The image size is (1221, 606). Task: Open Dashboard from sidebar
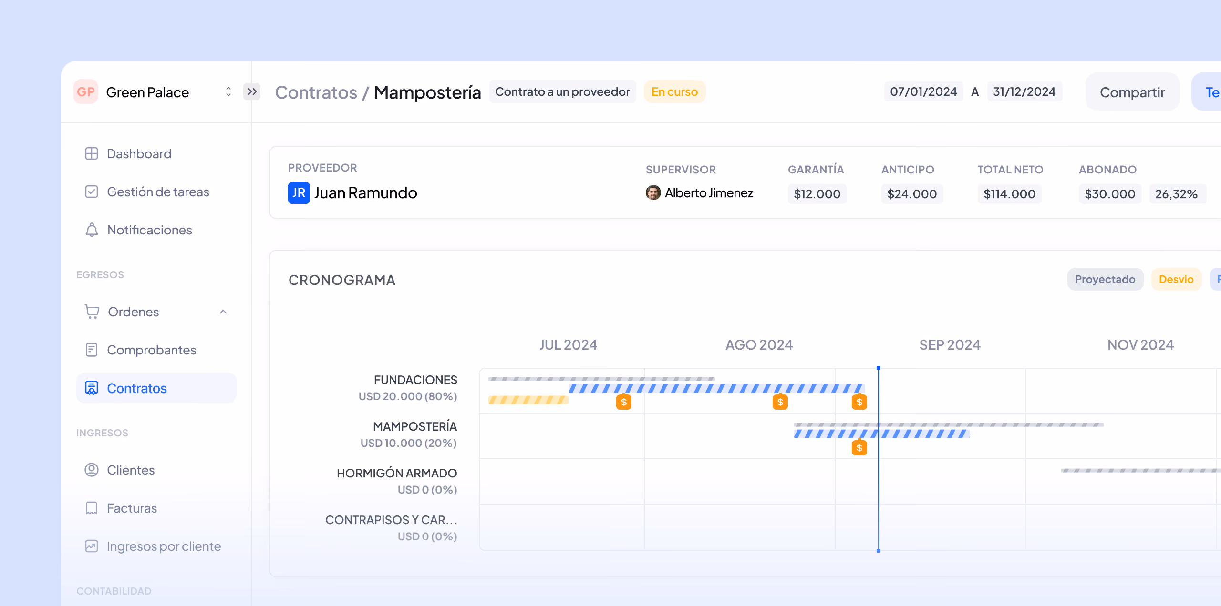pyautogui.click(x=139, y=153)
